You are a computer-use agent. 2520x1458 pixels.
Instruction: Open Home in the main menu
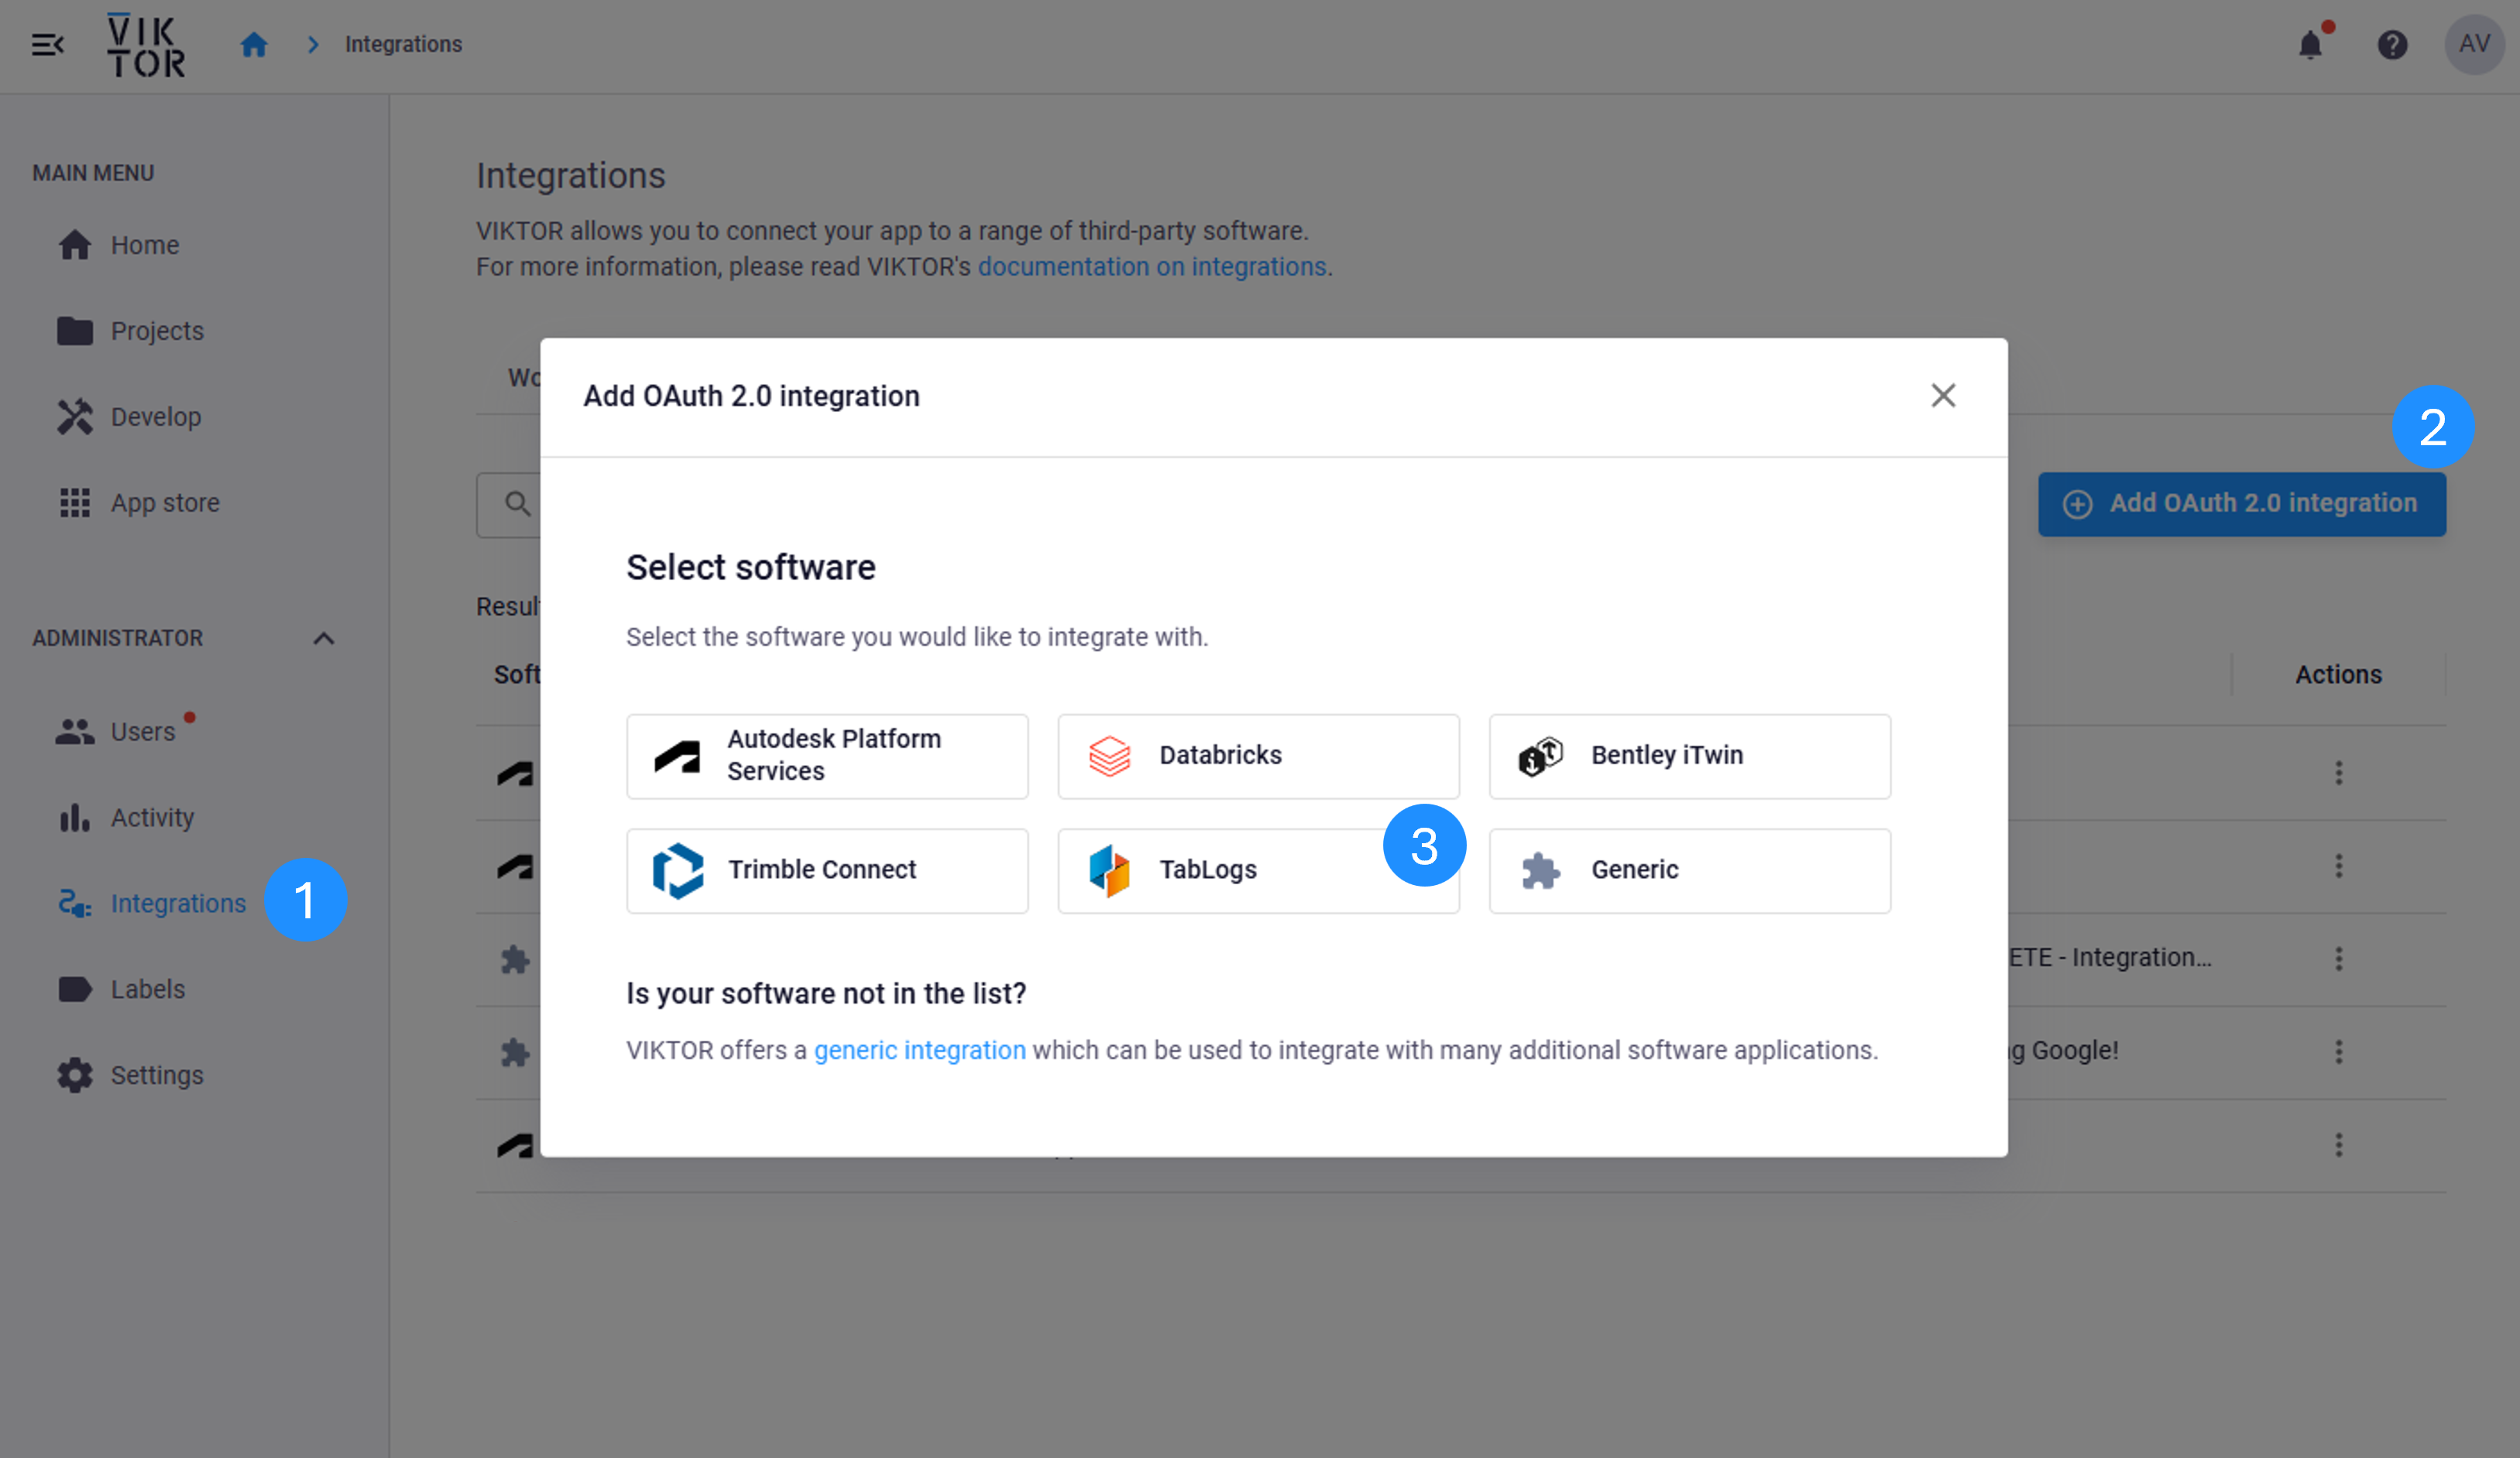click(145, 245)
